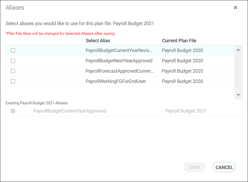Click the scroll down arrow in alias list

[x=238, y=95]
